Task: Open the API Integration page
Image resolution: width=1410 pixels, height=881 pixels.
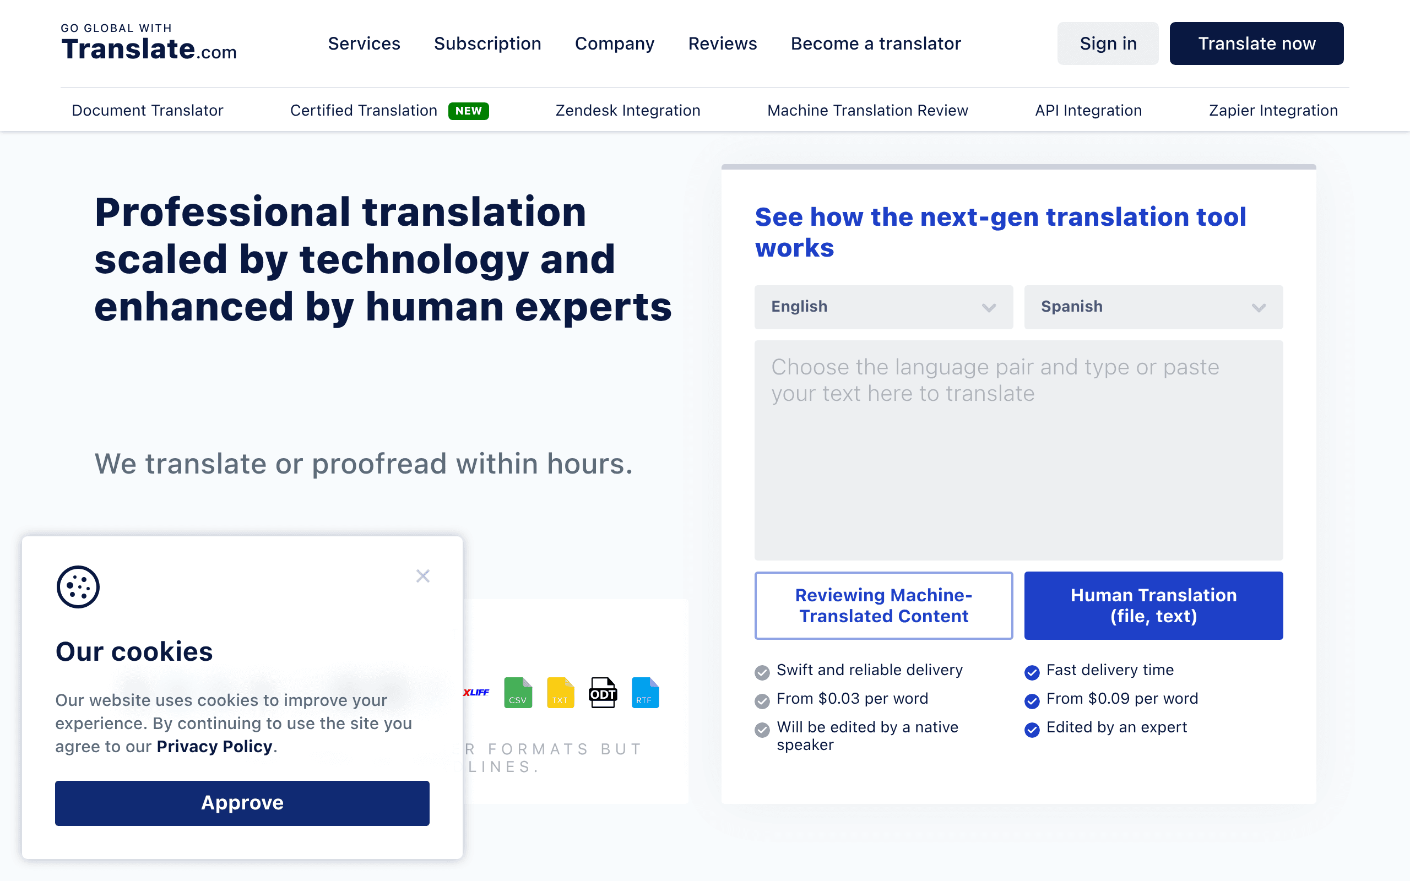Action: (1088, 110)
